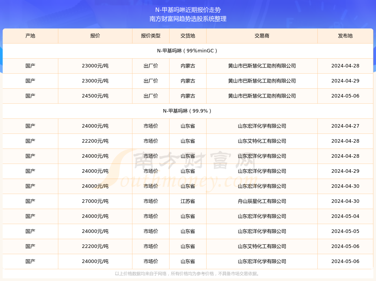Click 舟山辰星化工有限公司 trader cell
Image resolution: width=376 pixels, height=281 pixels.
tap(262, 201)
